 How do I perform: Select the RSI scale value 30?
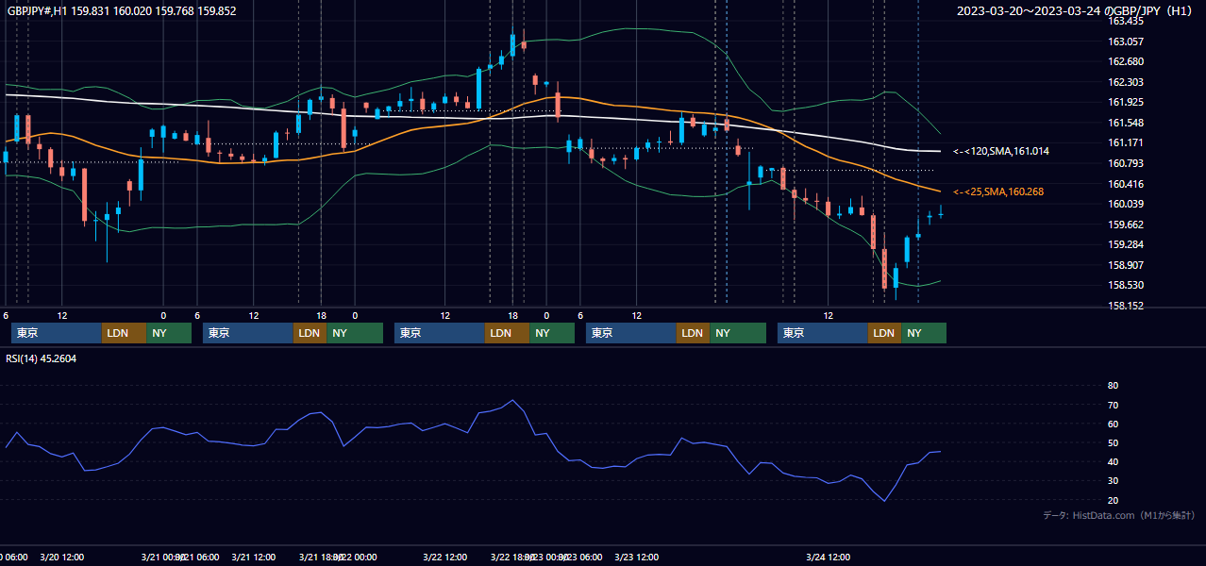(x=1113, y=481)
